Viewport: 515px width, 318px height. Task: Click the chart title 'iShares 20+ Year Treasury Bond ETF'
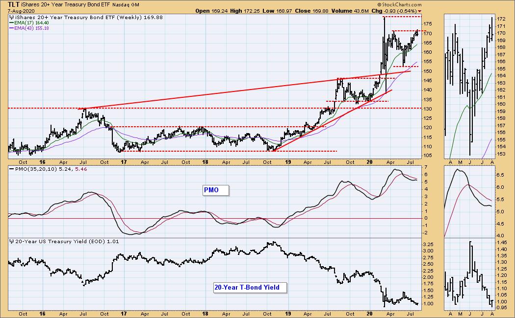click(x=66, y=5)
